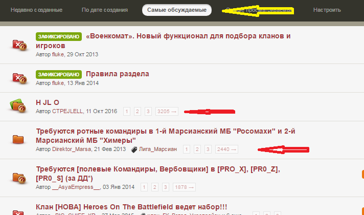Go to page 3 of полевые Командиры topic

(165, 187)
